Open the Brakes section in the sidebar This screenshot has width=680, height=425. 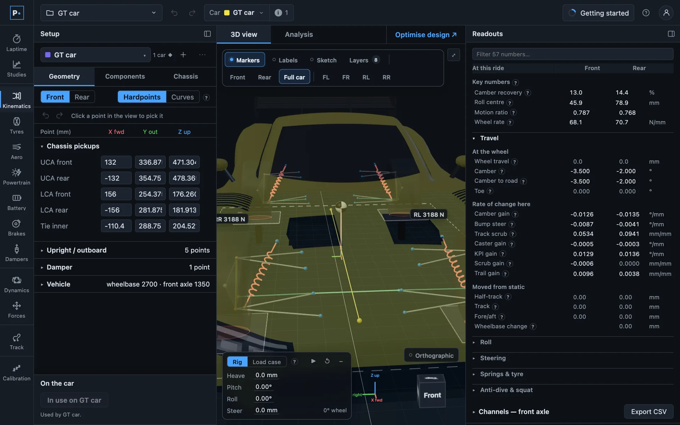17,228
